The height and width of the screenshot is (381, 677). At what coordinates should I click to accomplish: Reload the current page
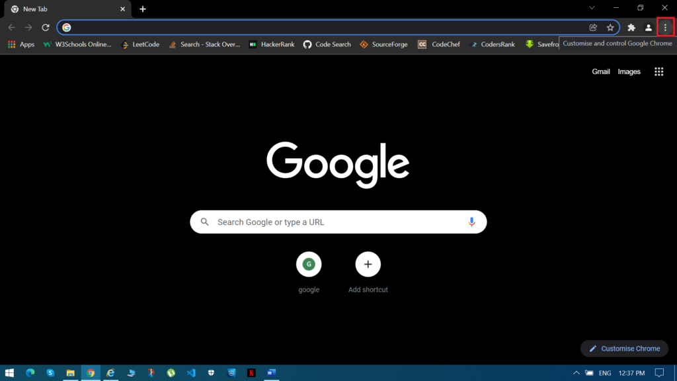coord(46,28)
